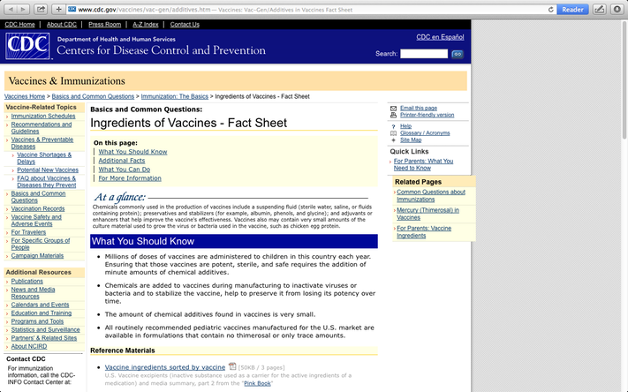This screenshot has width=628, height=392.
Task: Click the book icon for Glossary
Action: tap(393, 133)
